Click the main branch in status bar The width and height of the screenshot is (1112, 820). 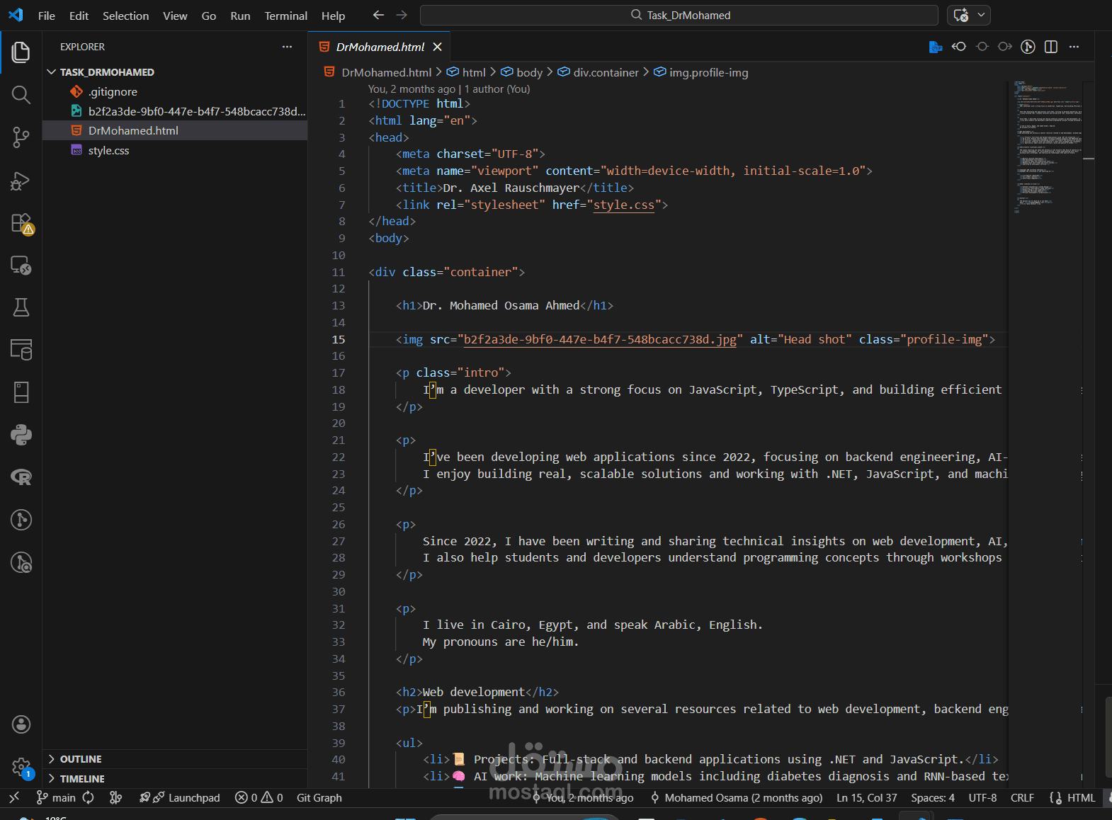56,797
